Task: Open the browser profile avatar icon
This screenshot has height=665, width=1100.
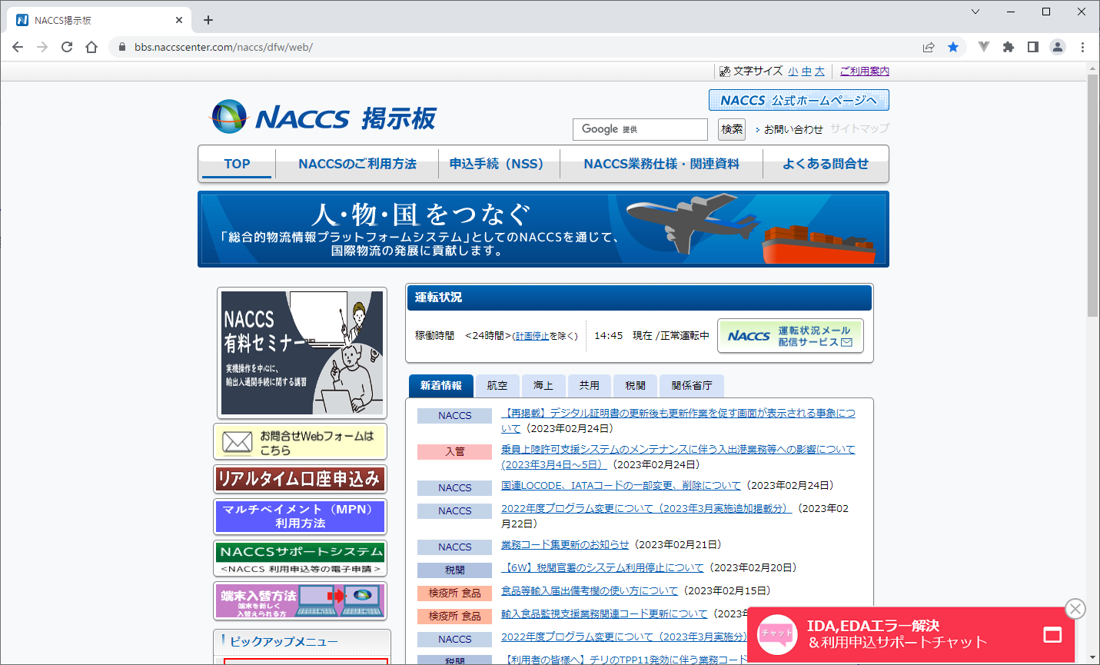Action: coord(1058,47)
